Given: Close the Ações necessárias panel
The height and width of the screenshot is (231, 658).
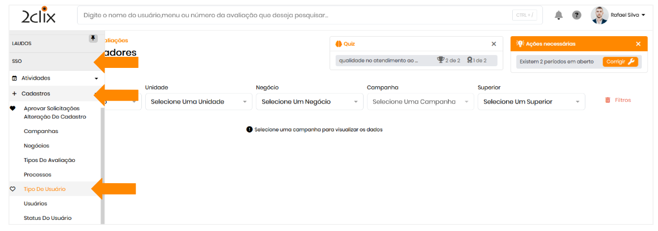Looking at the screenshot, I should tap(638, 44).
